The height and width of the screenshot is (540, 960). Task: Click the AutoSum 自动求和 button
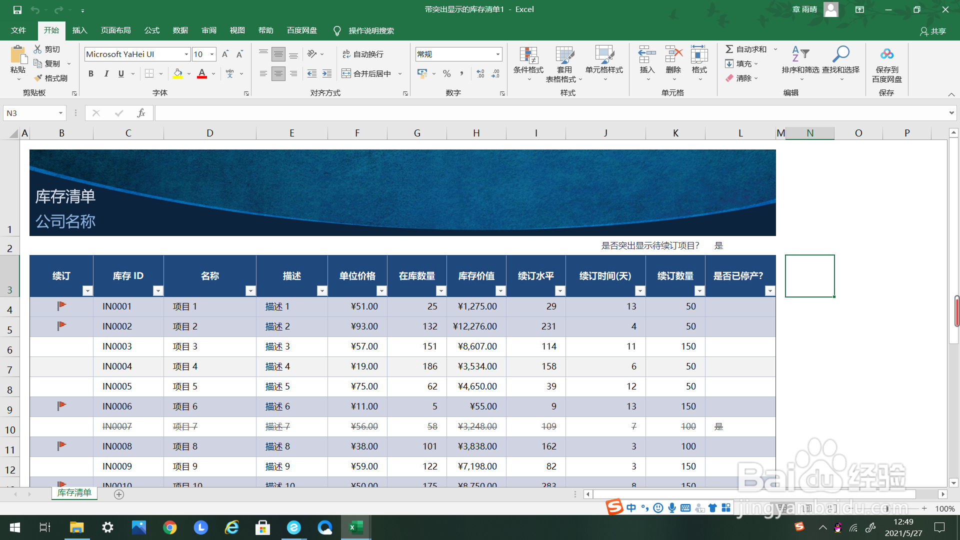coord(746,49)
